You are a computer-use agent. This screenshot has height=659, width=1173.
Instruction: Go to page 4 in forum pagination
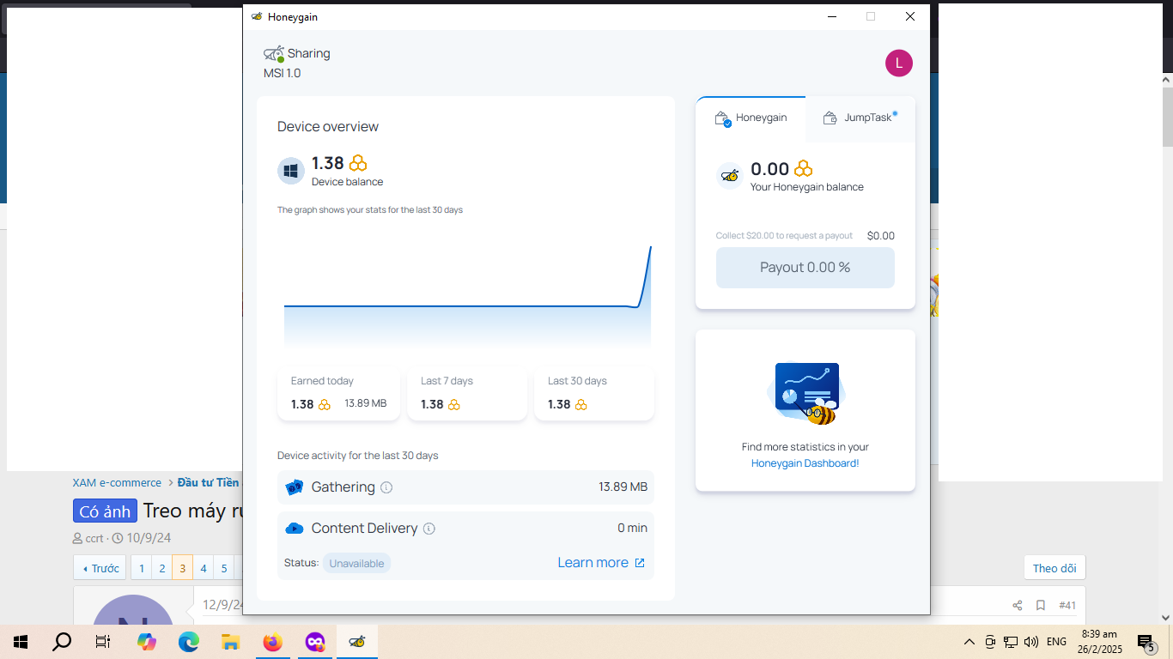(204, 568)
